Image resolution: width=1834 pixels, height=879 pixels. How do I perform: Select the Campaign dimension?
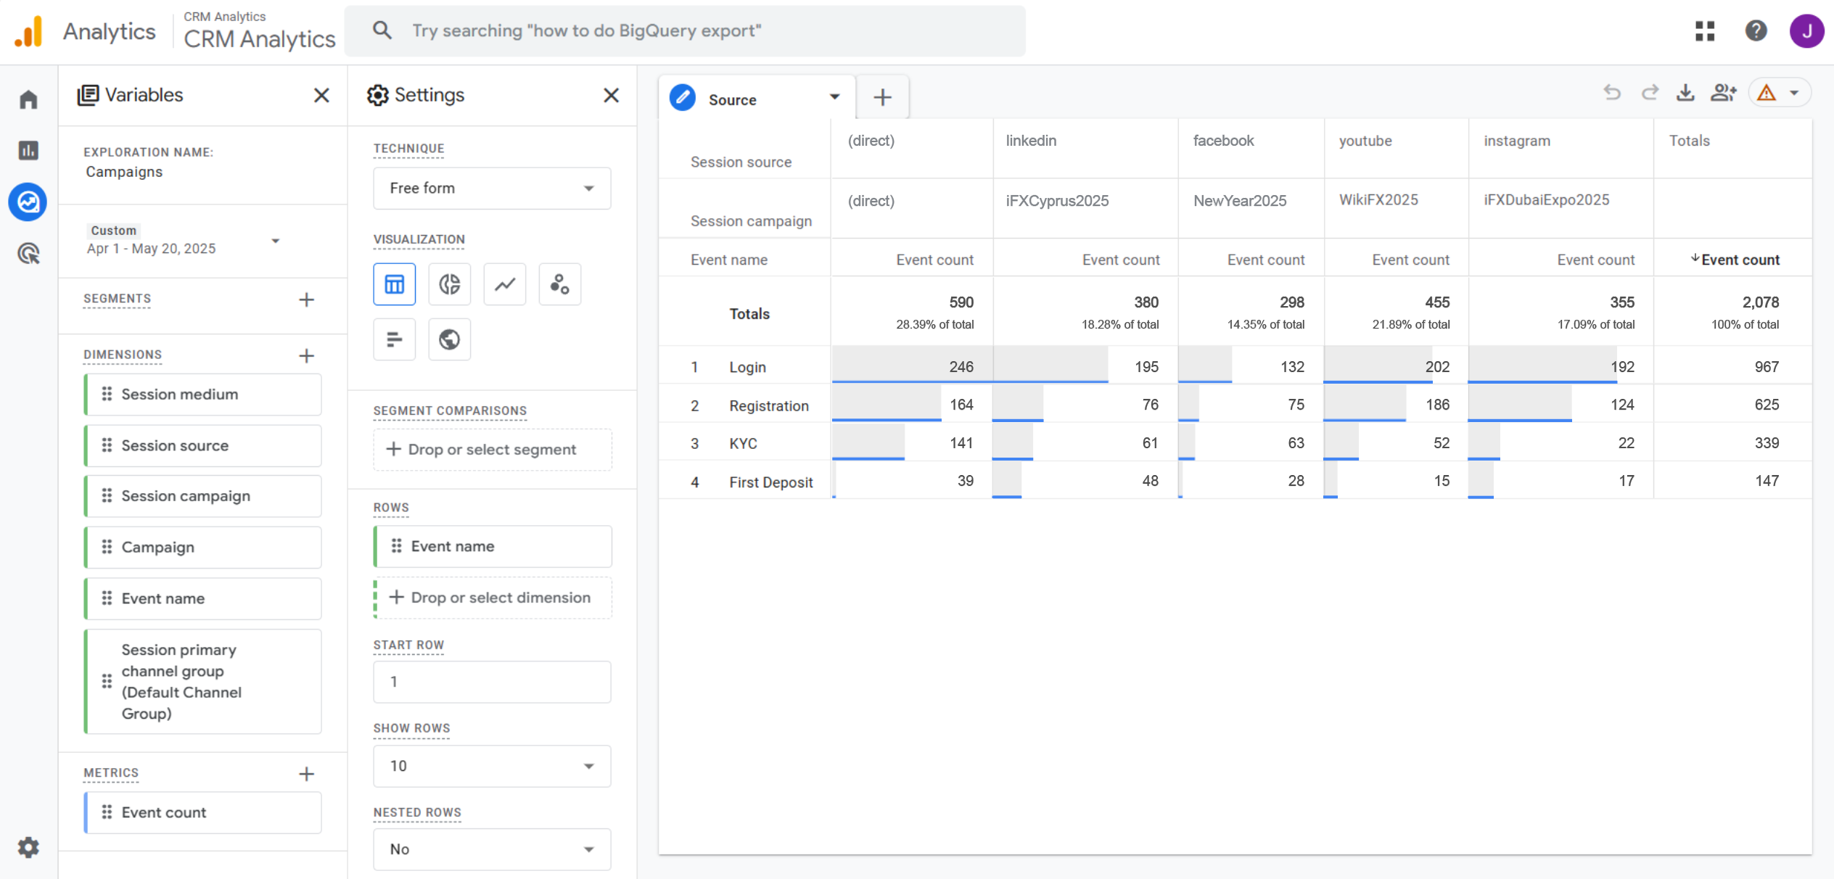(203, 547)
